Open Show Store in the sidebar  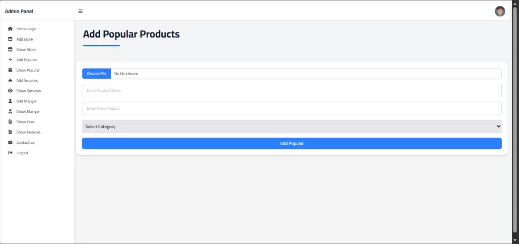(x=26, y=50)
